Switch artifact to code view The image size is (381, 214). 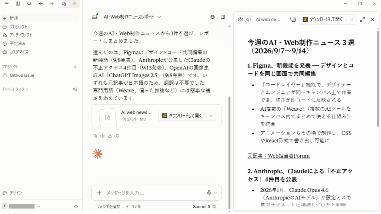(x=249, y=19)
